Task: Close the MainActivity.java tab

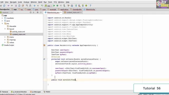Action: [x=61, y=12]
